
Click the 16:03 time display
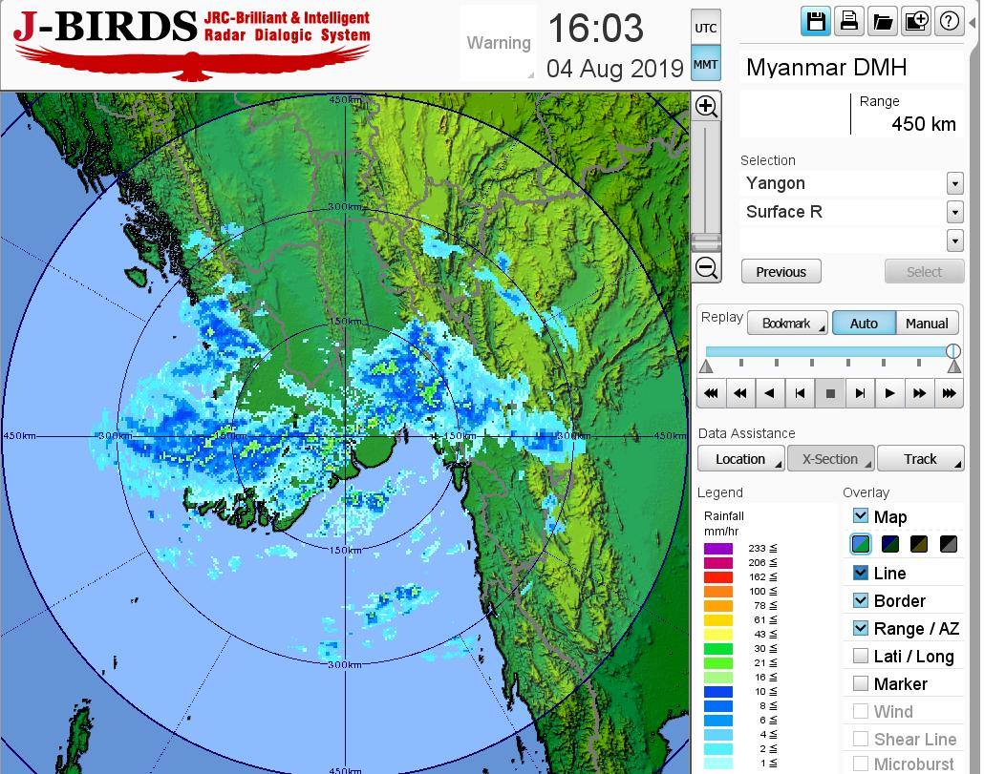point(595,29)
